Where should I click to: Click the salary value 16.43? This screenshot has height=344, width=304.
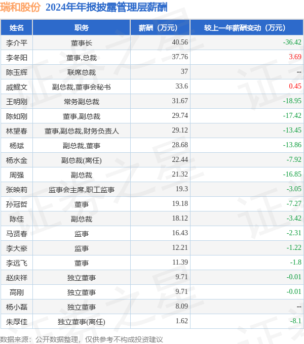pyautogui.click(x=180, y=233)
